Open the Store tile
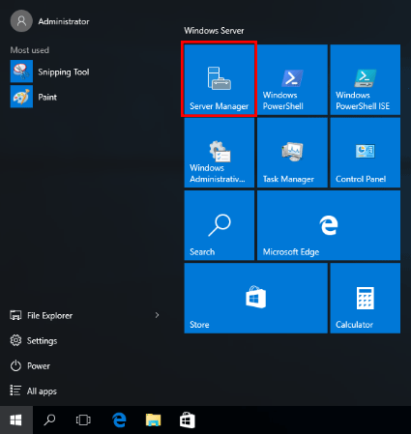 click(x=256, y=298)
